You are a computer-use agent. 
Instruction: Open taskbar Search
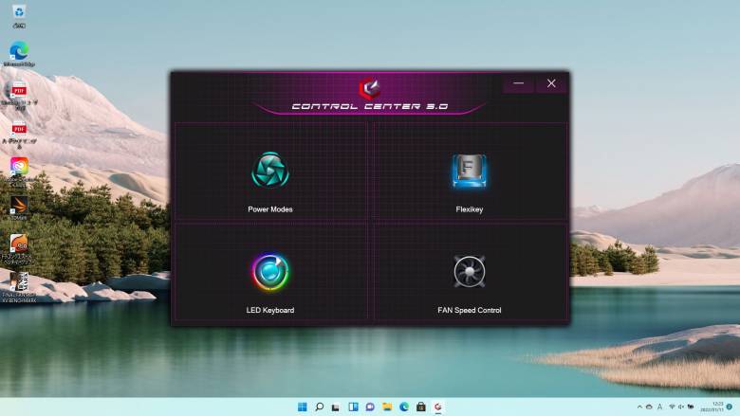point(320,407)
